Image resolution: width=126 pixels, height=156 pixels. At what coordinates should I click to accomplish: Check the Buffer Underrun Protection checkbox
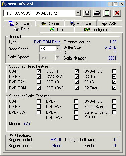pyautogui.click(x=114, y=112)
